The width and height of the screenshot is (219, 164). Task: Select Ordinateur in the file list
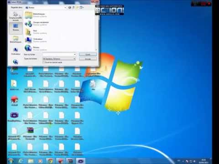click(x=36, y=40)
